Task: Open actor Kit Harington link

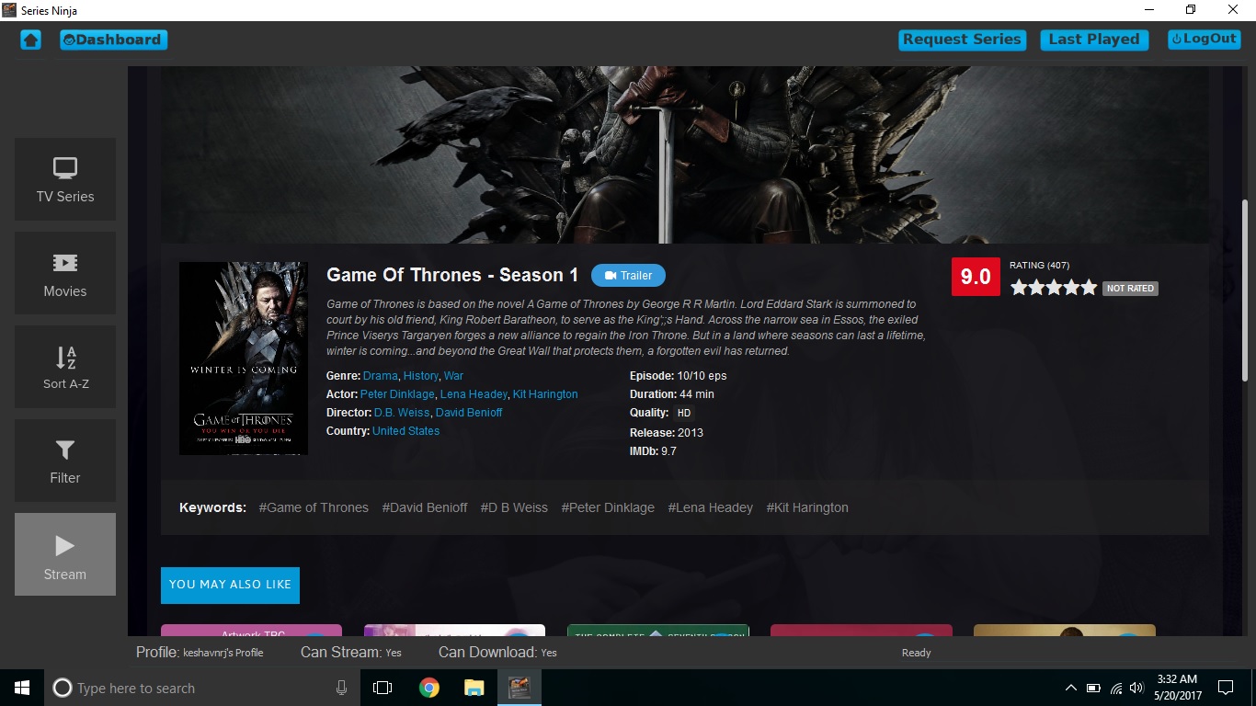Action: 545,394
